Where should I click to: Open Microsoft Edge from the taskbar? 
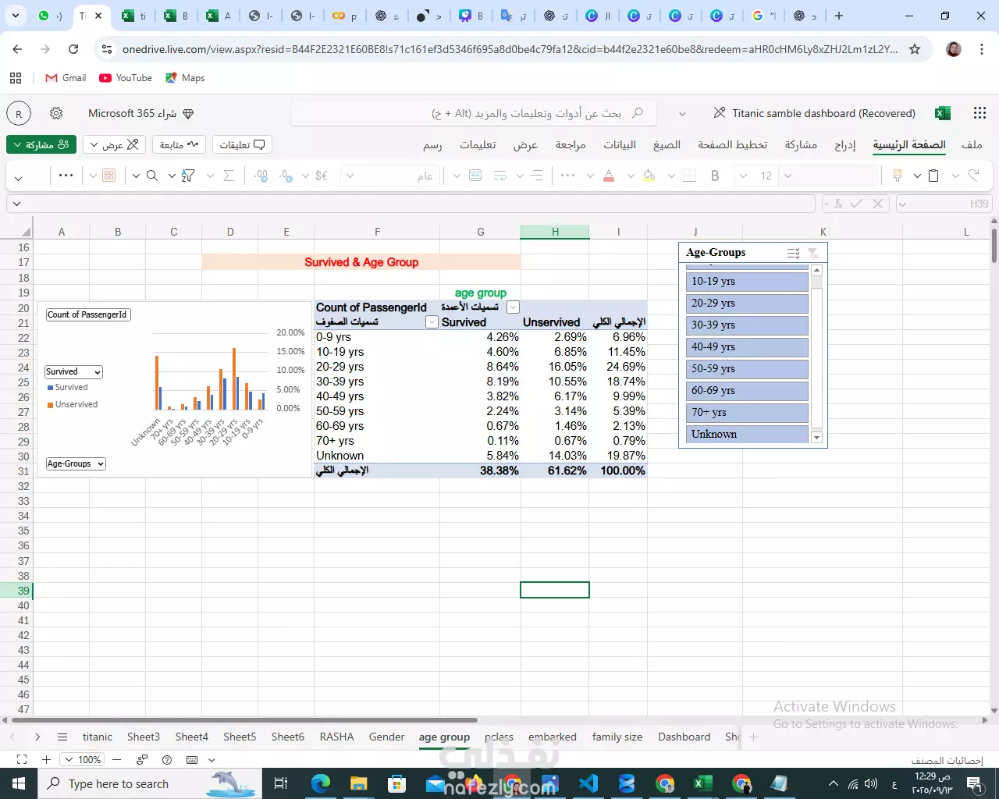point(321,783)
